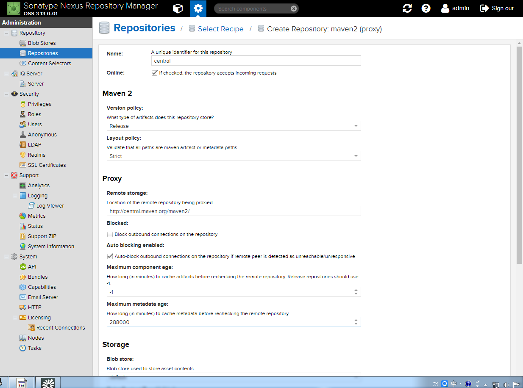
Task: Click the Repositories breadcrumb
Action: click(145, 28)
